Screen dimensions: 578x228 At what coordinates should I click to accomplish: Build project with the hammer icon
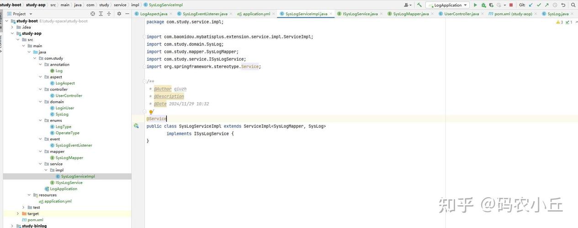[419, 5]
